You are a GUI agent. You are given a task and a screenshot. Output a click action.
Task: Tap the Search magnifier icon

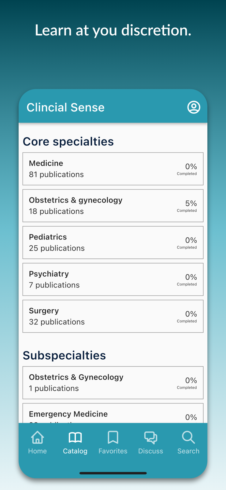tap(188, 437)
